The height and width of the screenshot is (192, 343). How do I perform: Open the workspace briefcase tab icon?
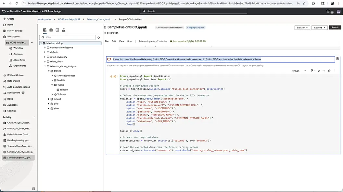(51, 30)
